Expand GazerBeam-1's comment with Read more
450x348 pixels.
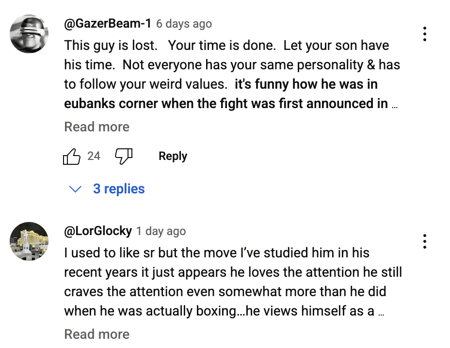(96, 127)
